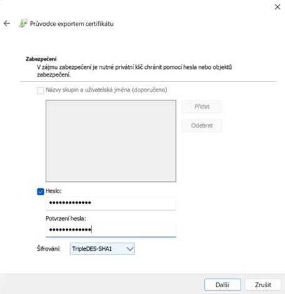Focus the Heslo password field
The image size is (285, 294).
coord(111,203)
